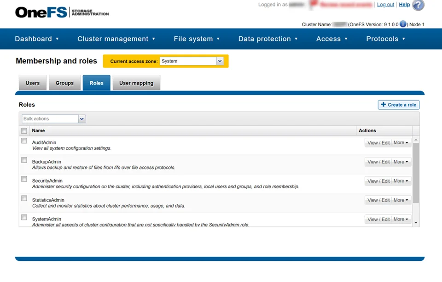Screen dimensions: 442x282
Task: Click the Log out link
Action: click(385, 5)
